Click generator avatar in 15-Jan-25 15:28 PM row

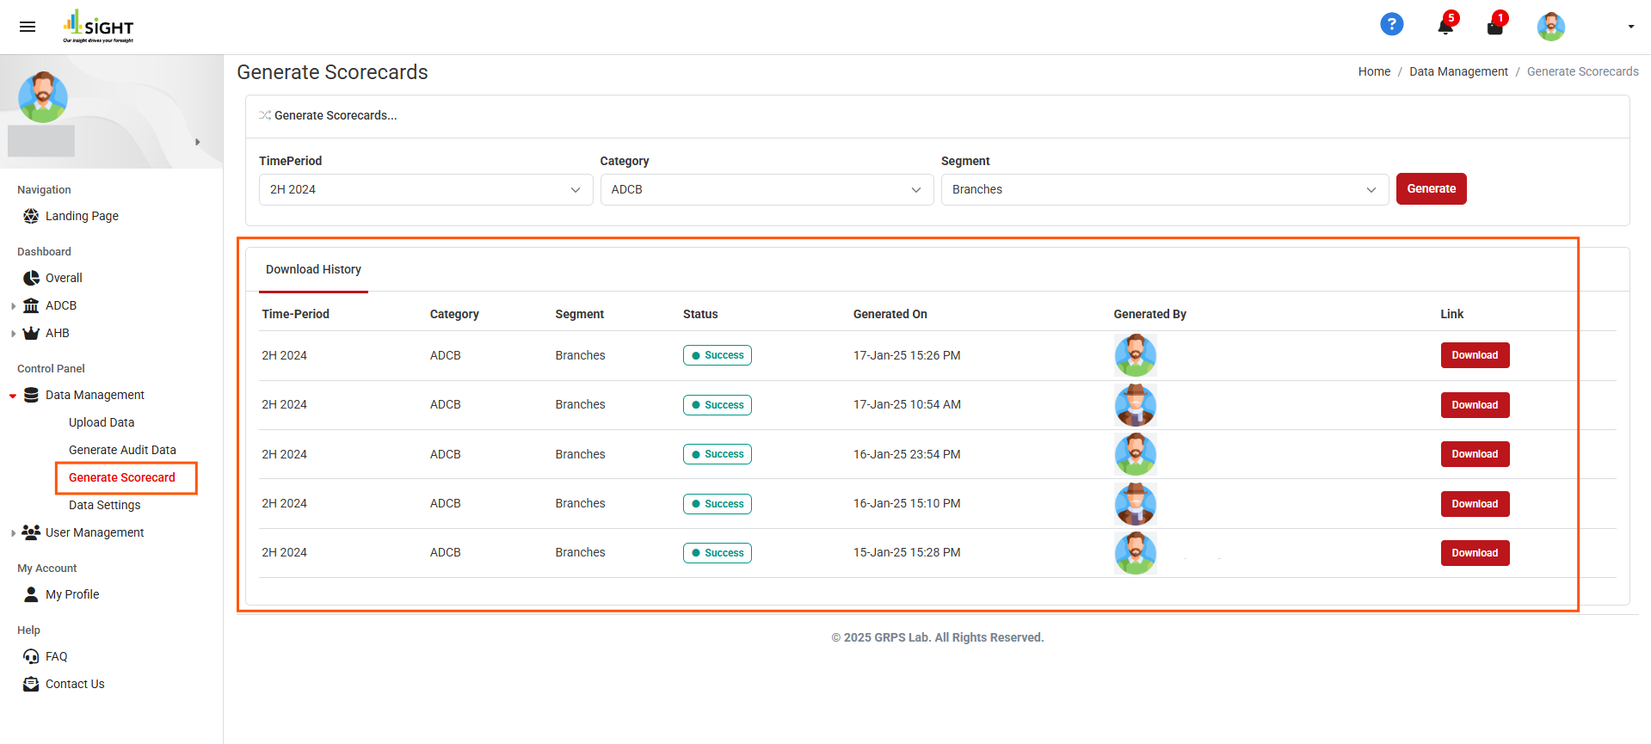coord(1136,553)
